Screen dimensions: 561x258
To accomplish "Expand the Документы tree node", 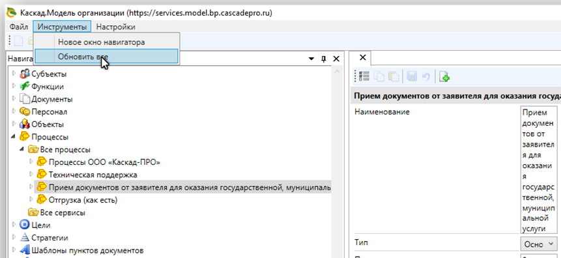I will pyautogui.click(x=14, y=99).
